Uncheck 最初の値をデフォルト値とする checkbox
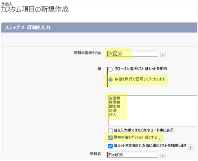 pyautogui.click(x=110, y=138)
